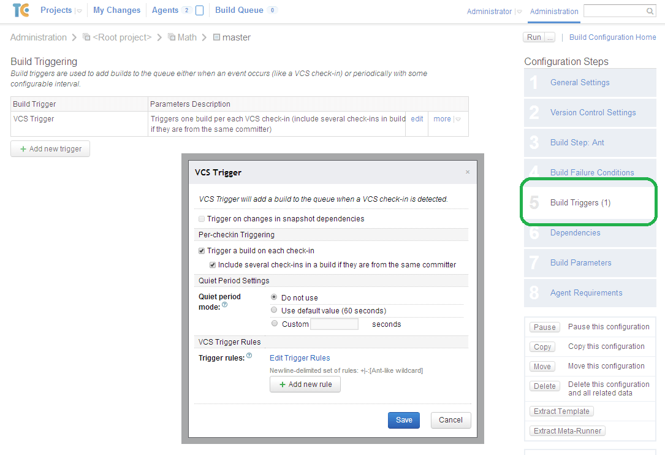Open the more dropdown for VCS Trigger

click(x=458, y=119)
